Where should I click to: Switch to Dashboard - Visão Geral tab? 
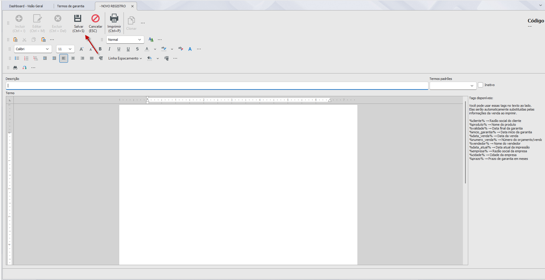tap(26, 6)
